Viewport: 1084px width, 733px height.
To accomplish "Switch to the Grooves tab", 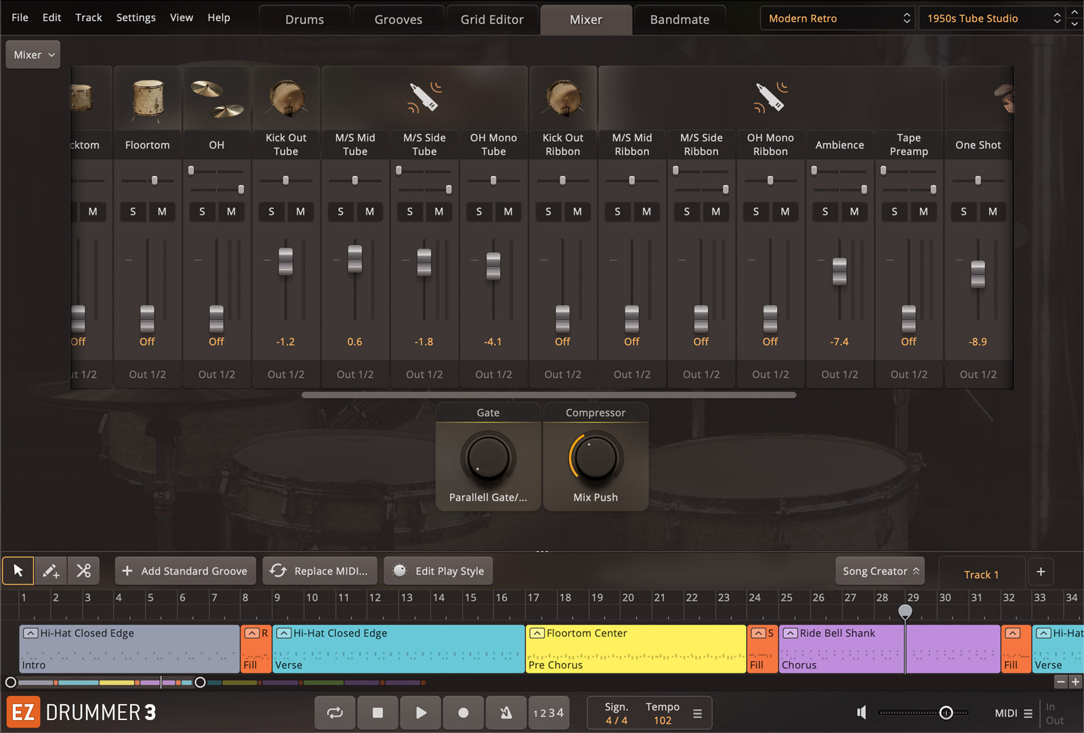I will [398, 20].
